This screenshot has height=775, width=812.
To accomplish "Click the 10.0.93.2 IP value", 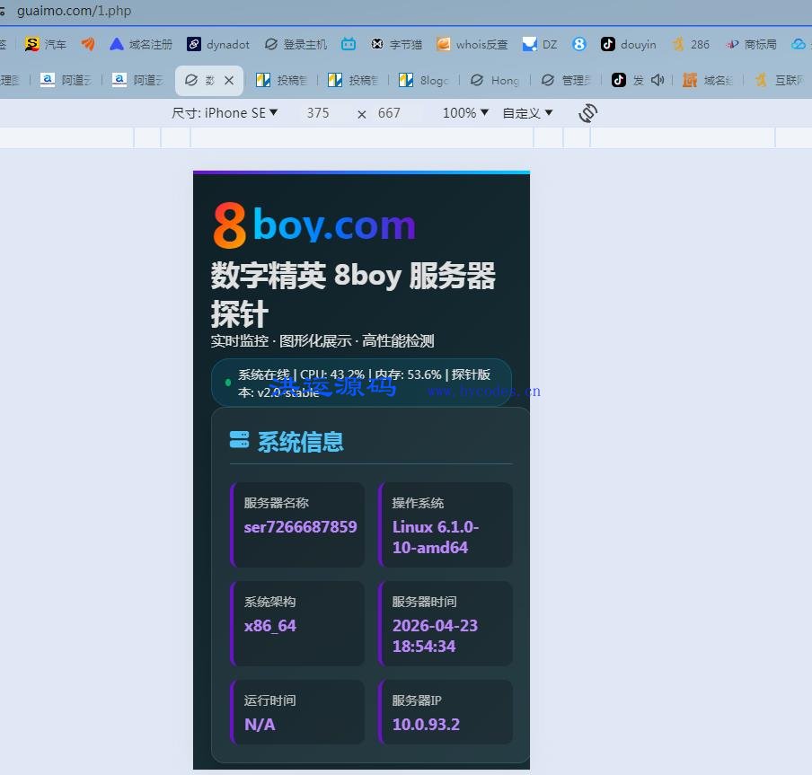I will click(x=426, y=725).
